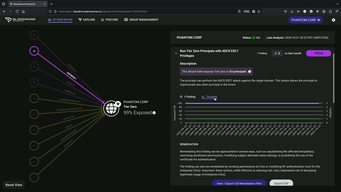Select the ADCSESC1 edge label
The width and height of the screenshot is (341, 192).
tap(71, 76)
